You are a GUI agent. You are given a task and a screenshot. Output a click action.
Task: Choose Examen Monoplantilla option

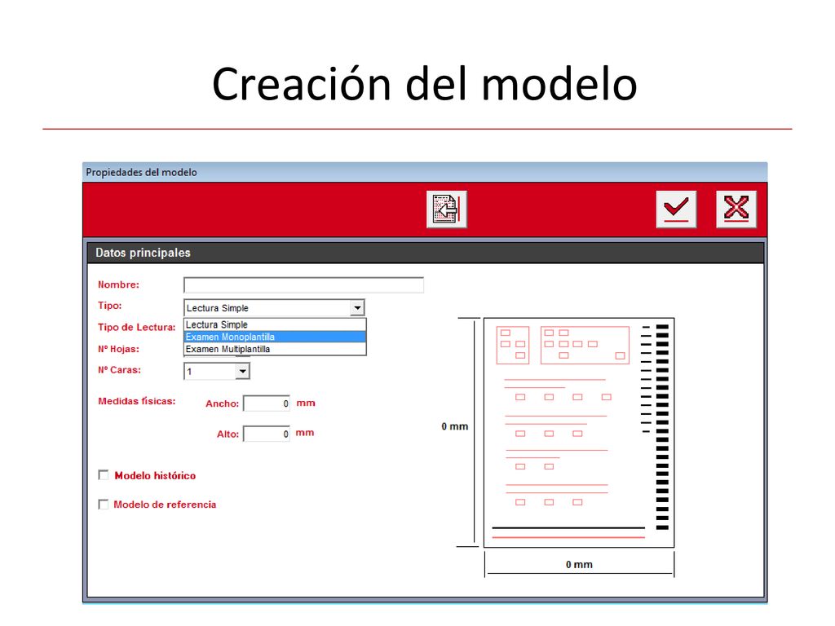275,337
